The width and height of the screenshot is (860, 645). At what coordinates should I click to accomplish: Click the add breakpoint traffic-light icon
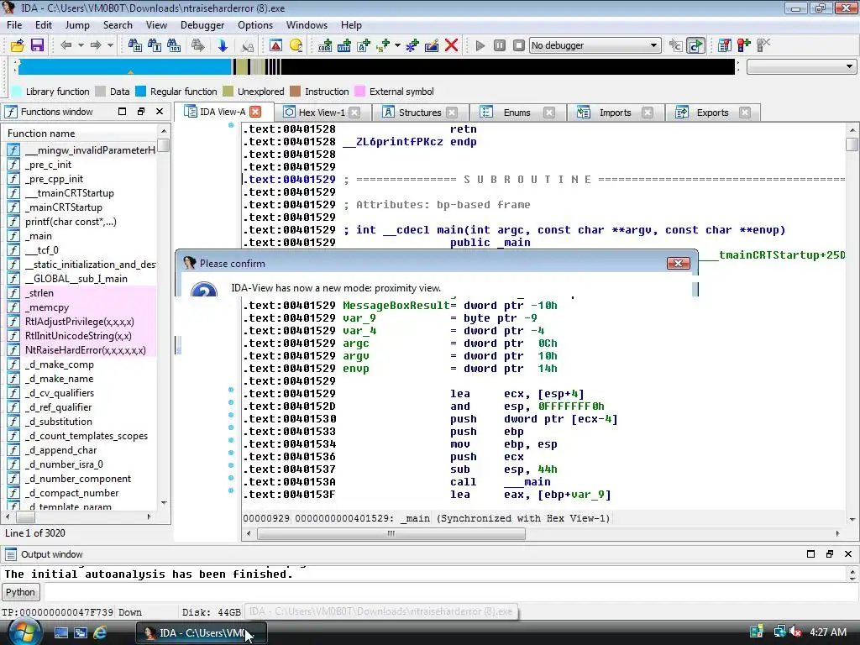pos(744,45)
